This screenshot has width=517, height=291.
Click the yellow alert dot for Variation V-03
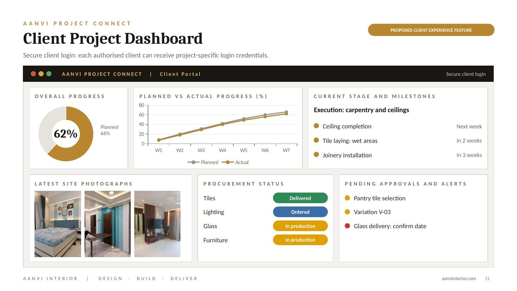tap(347, 212)
